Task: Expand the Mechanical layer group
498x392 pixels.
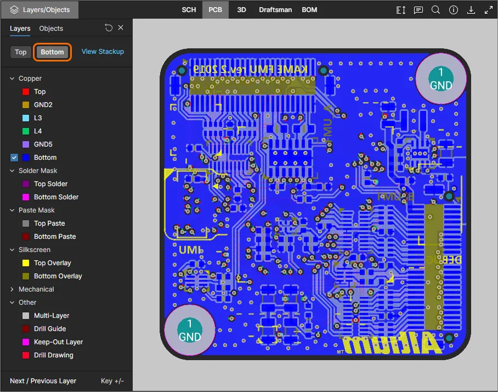Action: tap(13, 289)
